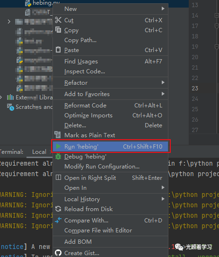
Task: Choose Paste from the context menu
Action: click(x=111, y=50)
